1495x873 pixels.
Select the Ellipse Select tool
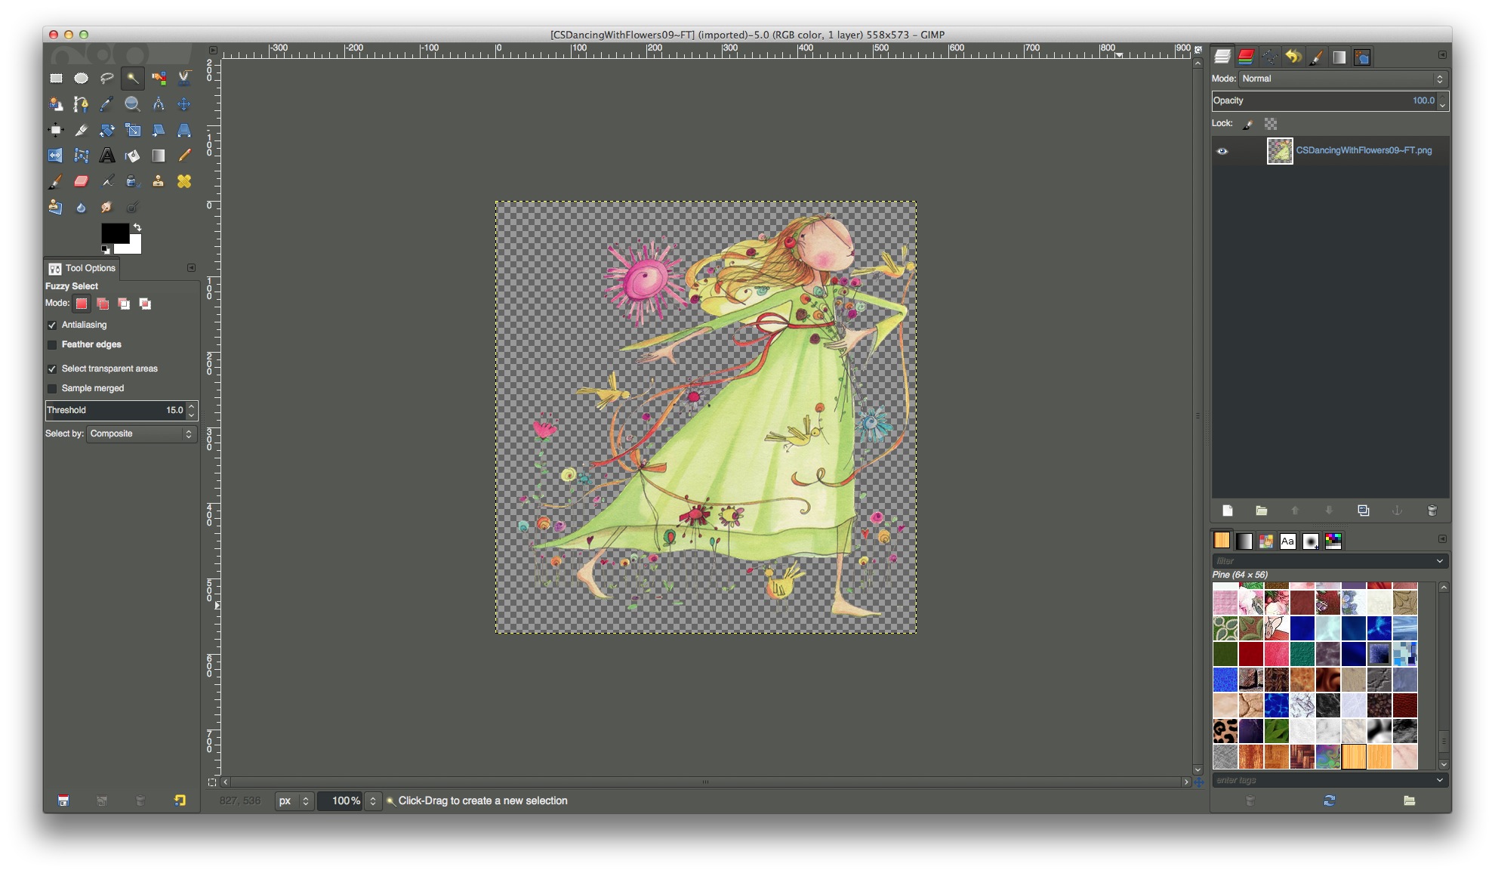coord(81,78)
